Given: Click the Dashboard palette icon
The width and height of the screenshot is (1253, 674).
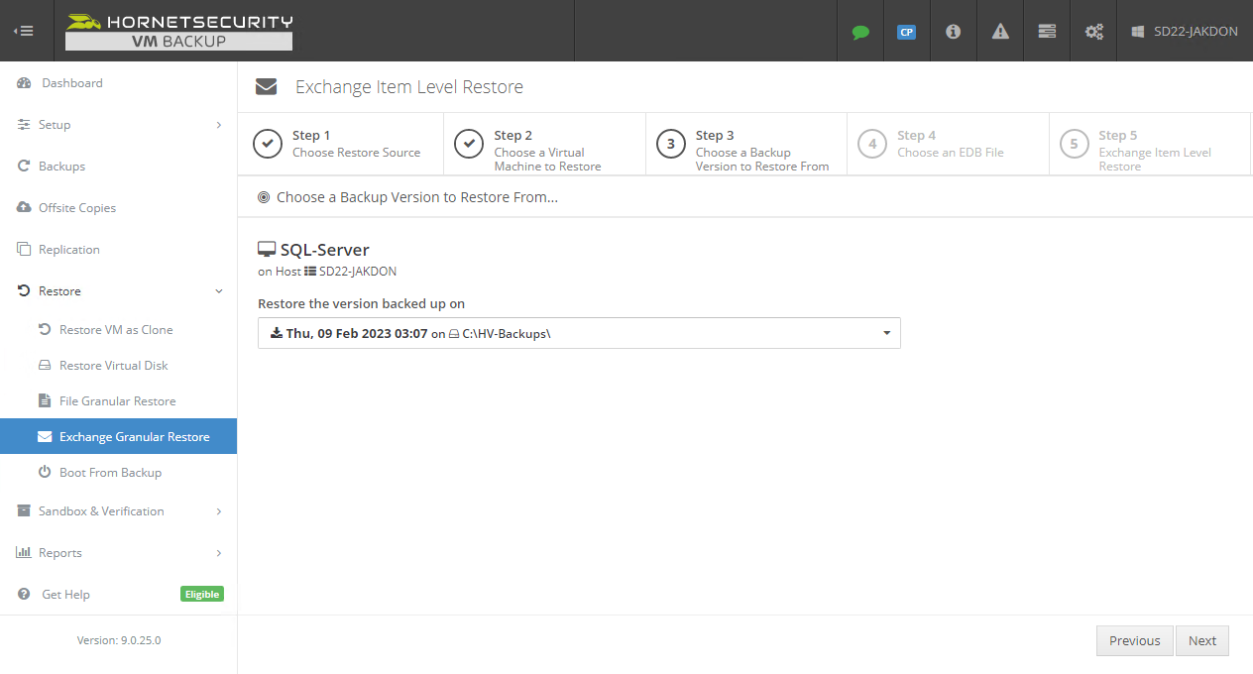Looking at the screenshot, I should tap(24, 83).
